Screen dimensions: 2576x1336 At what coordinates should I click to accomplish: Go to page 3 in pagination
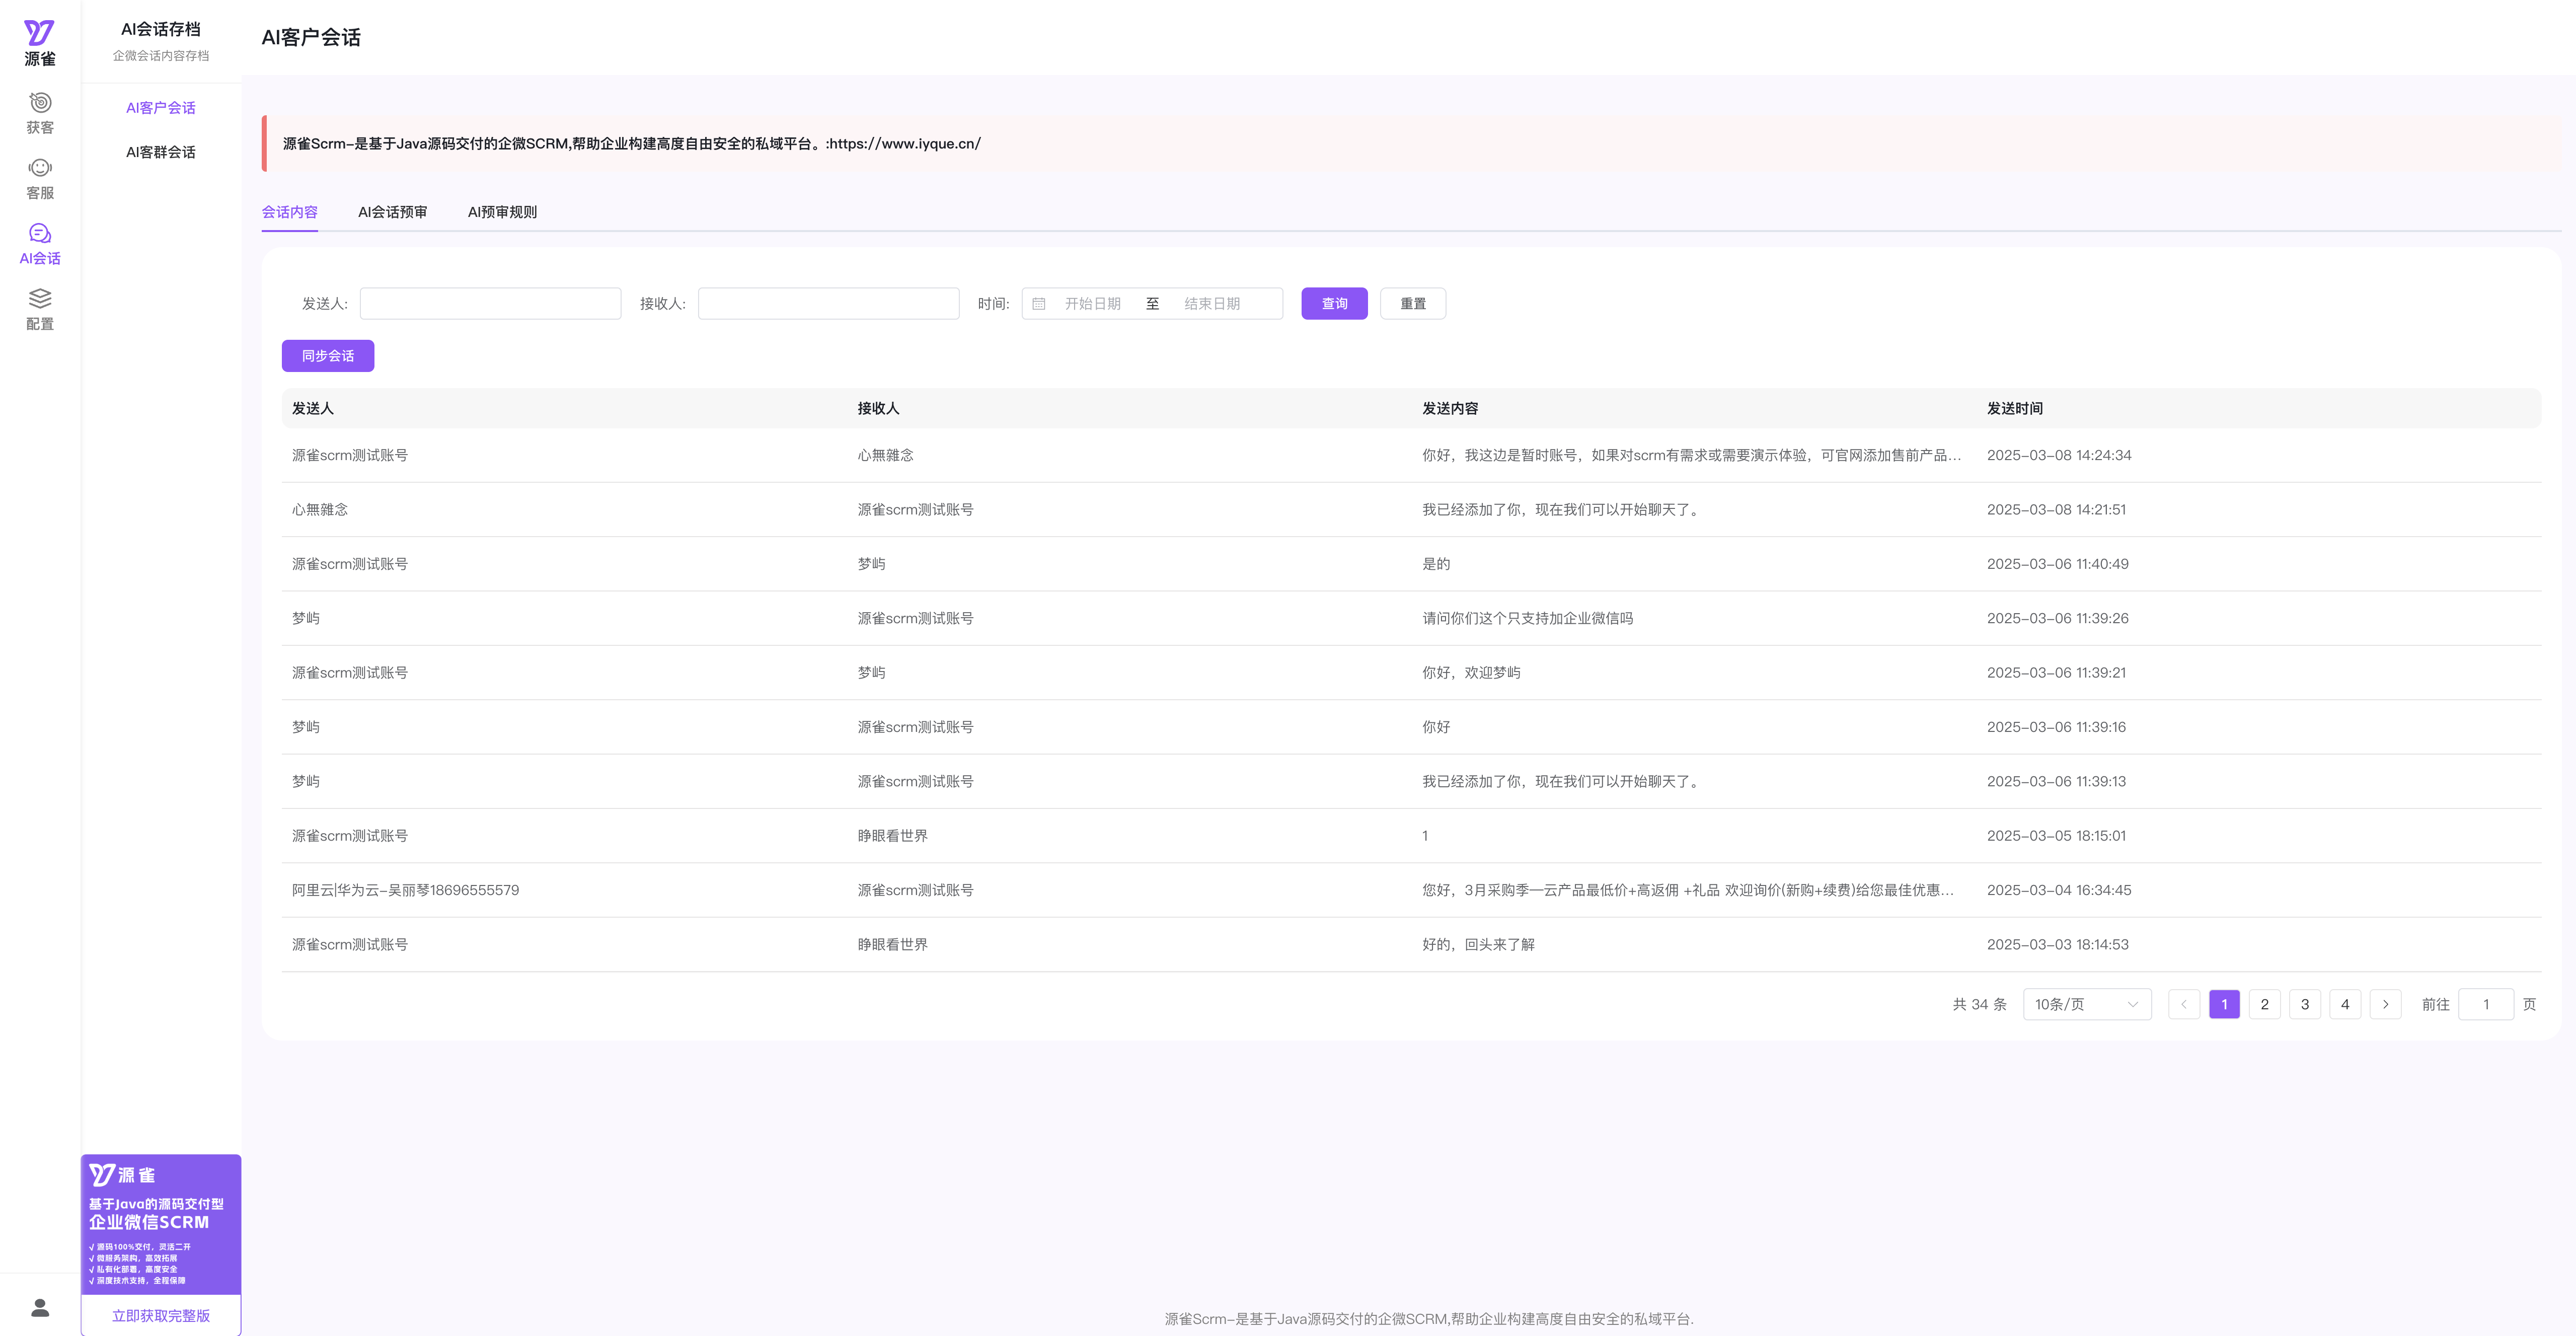pyautogui.click(x=2304, y=1004)
